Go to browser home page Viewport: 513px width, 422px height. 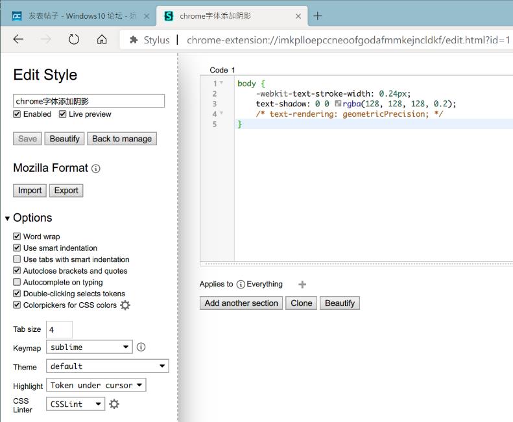click(102, 40)
